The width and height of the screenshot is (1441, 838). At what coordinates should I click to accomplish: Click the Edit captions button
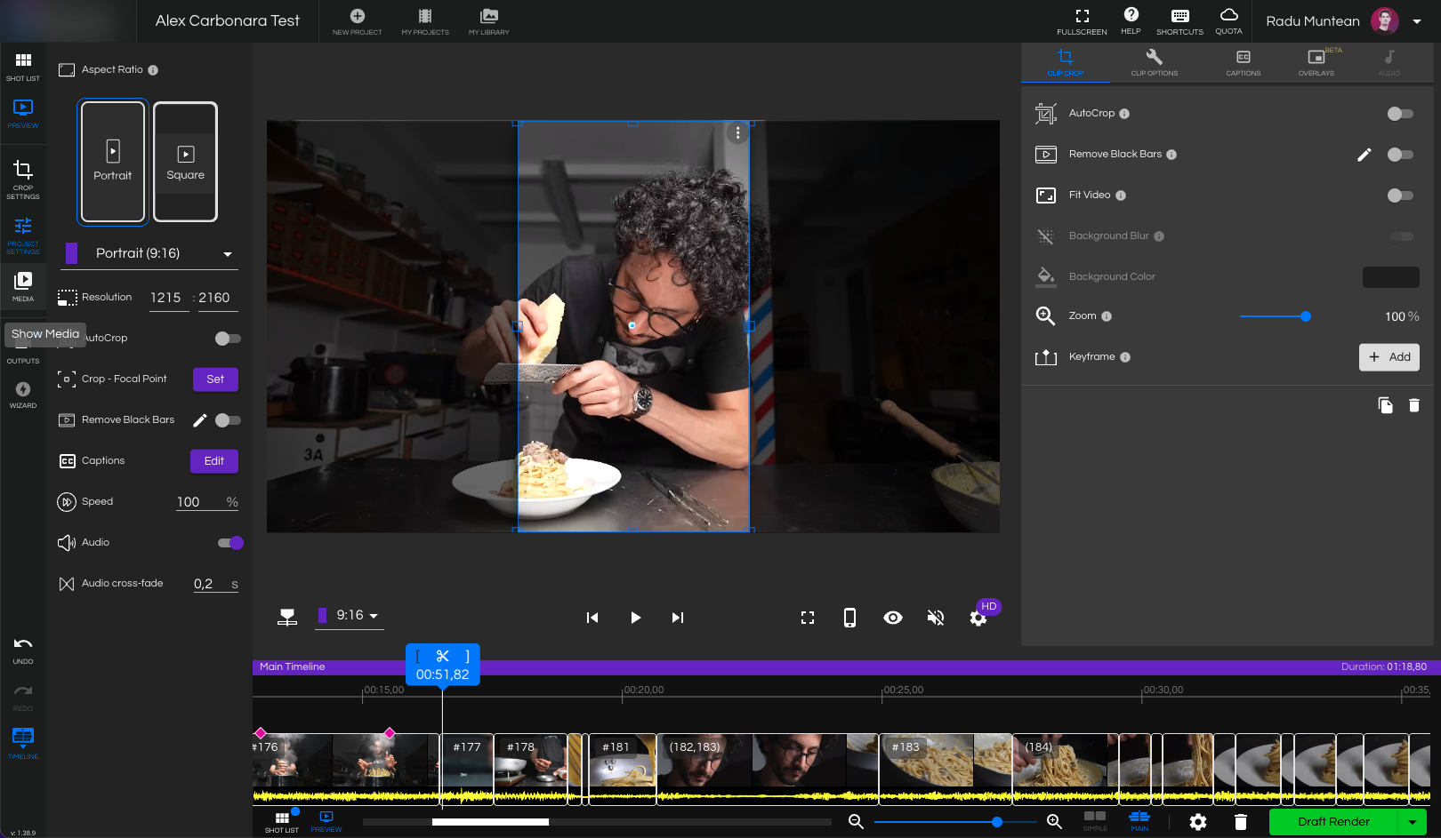tap(213, 461)
